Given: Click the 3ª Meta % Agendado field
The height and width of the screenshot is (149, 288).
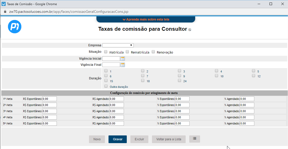Looking at the screenshot, I should tap(247, 111).
